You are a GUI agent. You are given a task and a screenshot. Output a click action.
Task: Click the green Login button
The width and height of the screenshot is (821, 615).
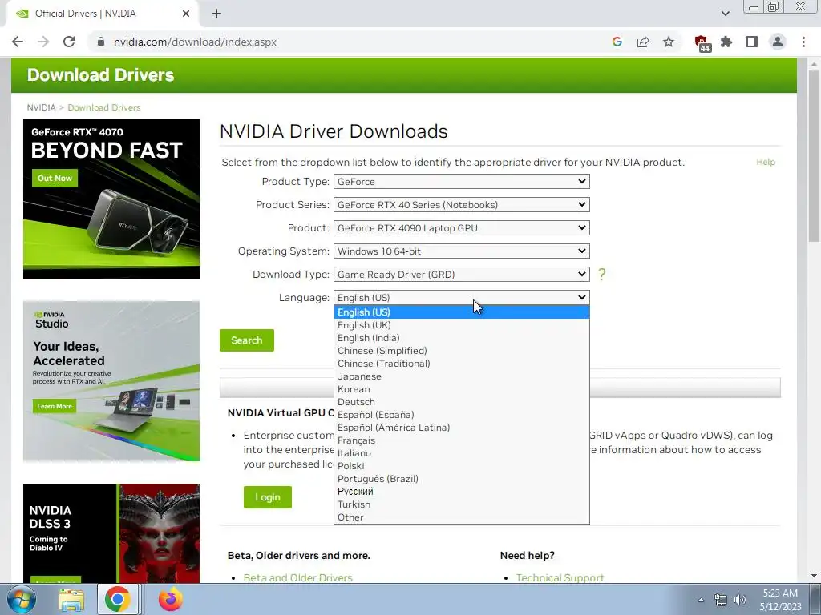[268, 497]
